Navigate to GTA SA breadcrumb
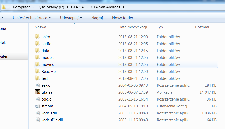This screenshot has height=129, width=225. click(77, 7)
